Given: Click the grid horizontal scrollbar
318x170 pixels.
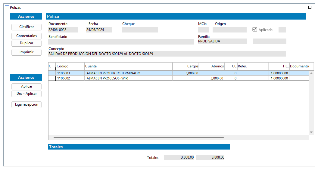Looking at the screenshot, I should pyautogui.click(x=139, y=138).
